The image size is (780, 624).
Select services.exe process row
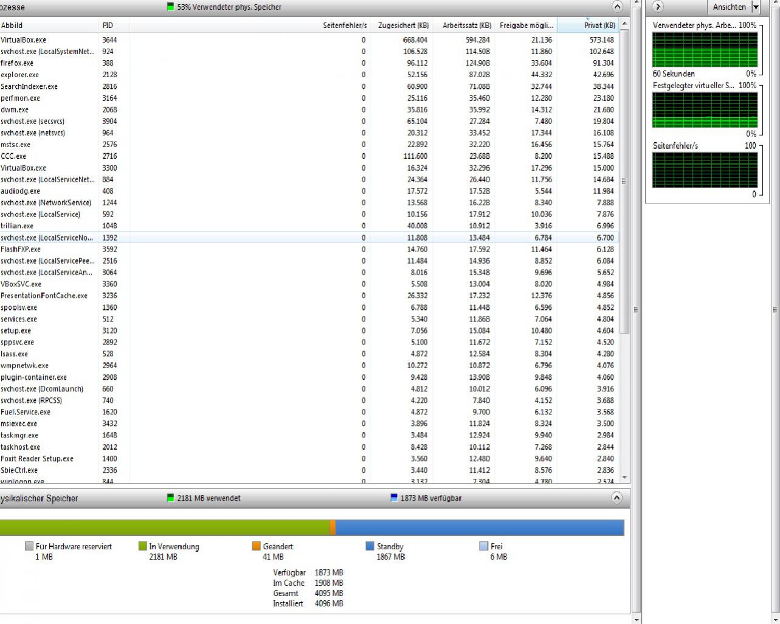click(x=309, y=319)
